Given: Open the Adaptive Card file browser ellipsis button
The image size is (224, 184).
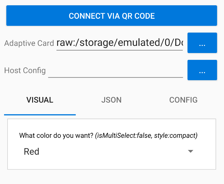Looking at the screenshot, I should click(202, 43).
